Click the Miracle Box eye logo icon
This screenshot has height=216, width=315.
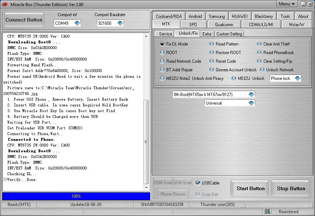coord(5,4)
